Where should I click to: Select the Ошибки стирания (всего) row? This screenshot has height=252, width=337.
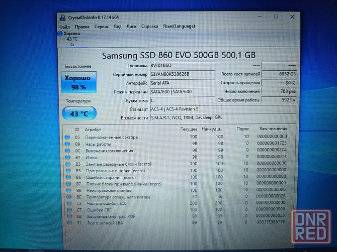[176, 177]
